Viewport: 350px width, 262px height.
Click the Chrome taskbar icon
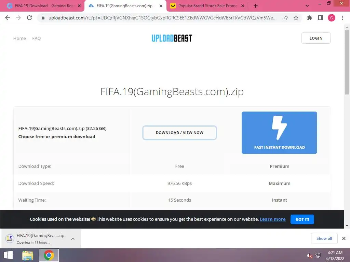49,255
